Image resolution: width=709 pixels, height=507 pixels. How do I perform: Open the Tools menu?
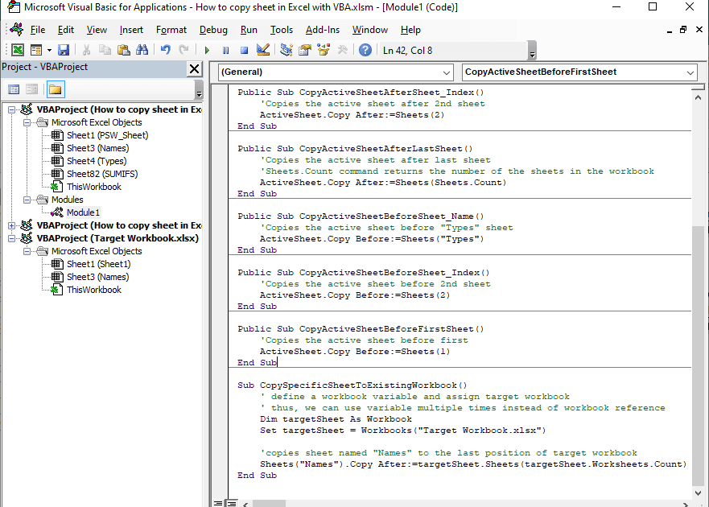click(x=281, y=30)
